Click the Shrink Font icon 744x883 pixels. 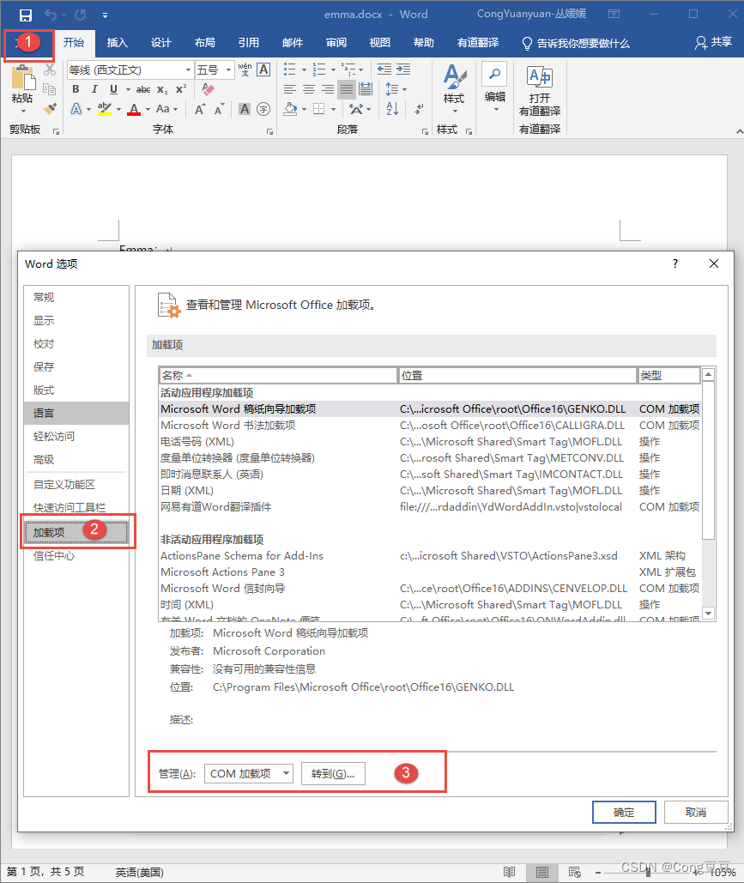click(x=219, y=109)
